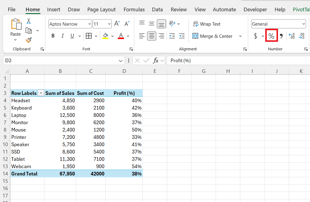The width and height of the screenshot is (310, 202).
Task: Expand the Copy options arrow
Action: 37,31
